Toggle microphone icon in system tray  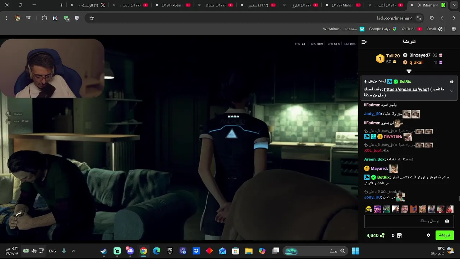click(64, 251)
